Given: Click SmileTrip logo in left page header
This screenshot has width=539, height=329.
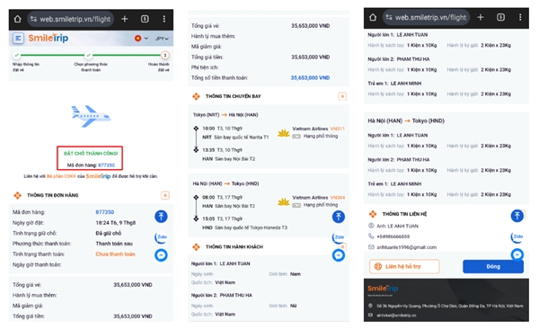Looking at the screenshot, I should click(x=49, y=38).
